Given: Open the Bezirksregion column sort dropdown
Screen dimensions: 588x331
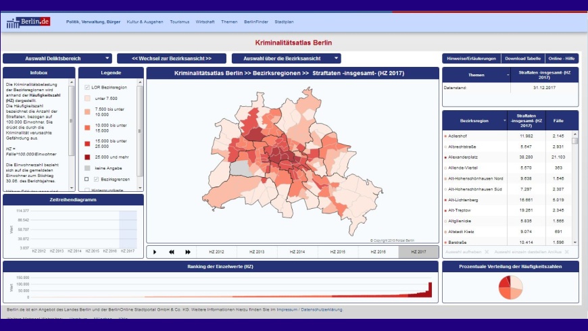Looking at the screenshot, I should click(504, 121).
